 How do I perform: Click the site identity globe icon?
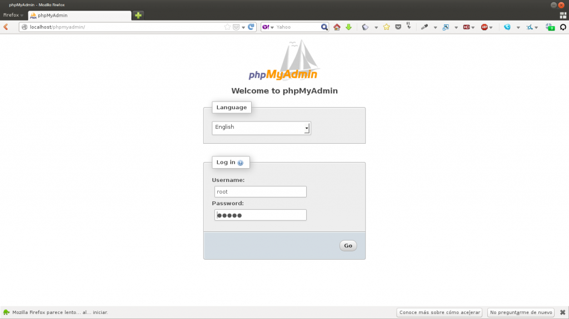coord(24,27)
